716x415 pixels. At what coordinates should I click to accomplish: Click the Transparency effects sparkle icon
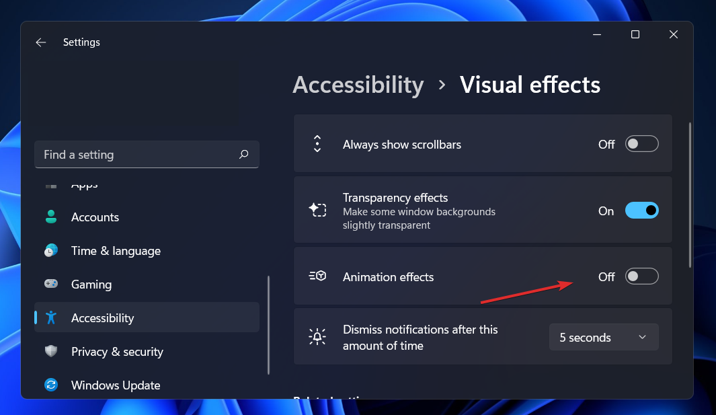[x=317, y=210]
